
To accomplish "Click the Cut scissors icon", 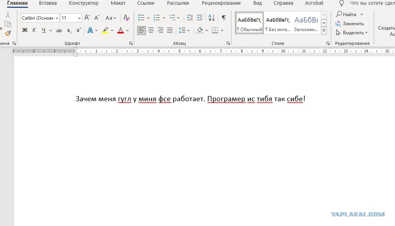I will tap(8, 15).
